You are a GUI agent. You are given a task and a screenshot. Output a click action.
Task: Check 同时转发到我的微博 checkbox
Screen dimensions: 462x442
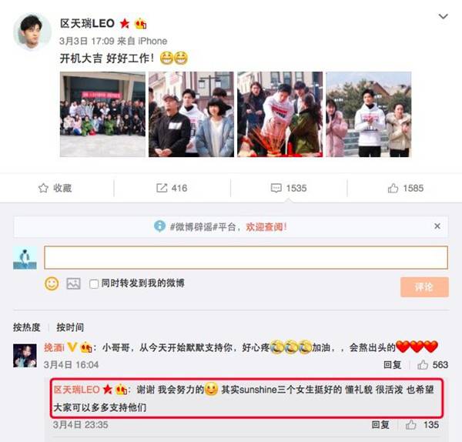click(94, 284)
